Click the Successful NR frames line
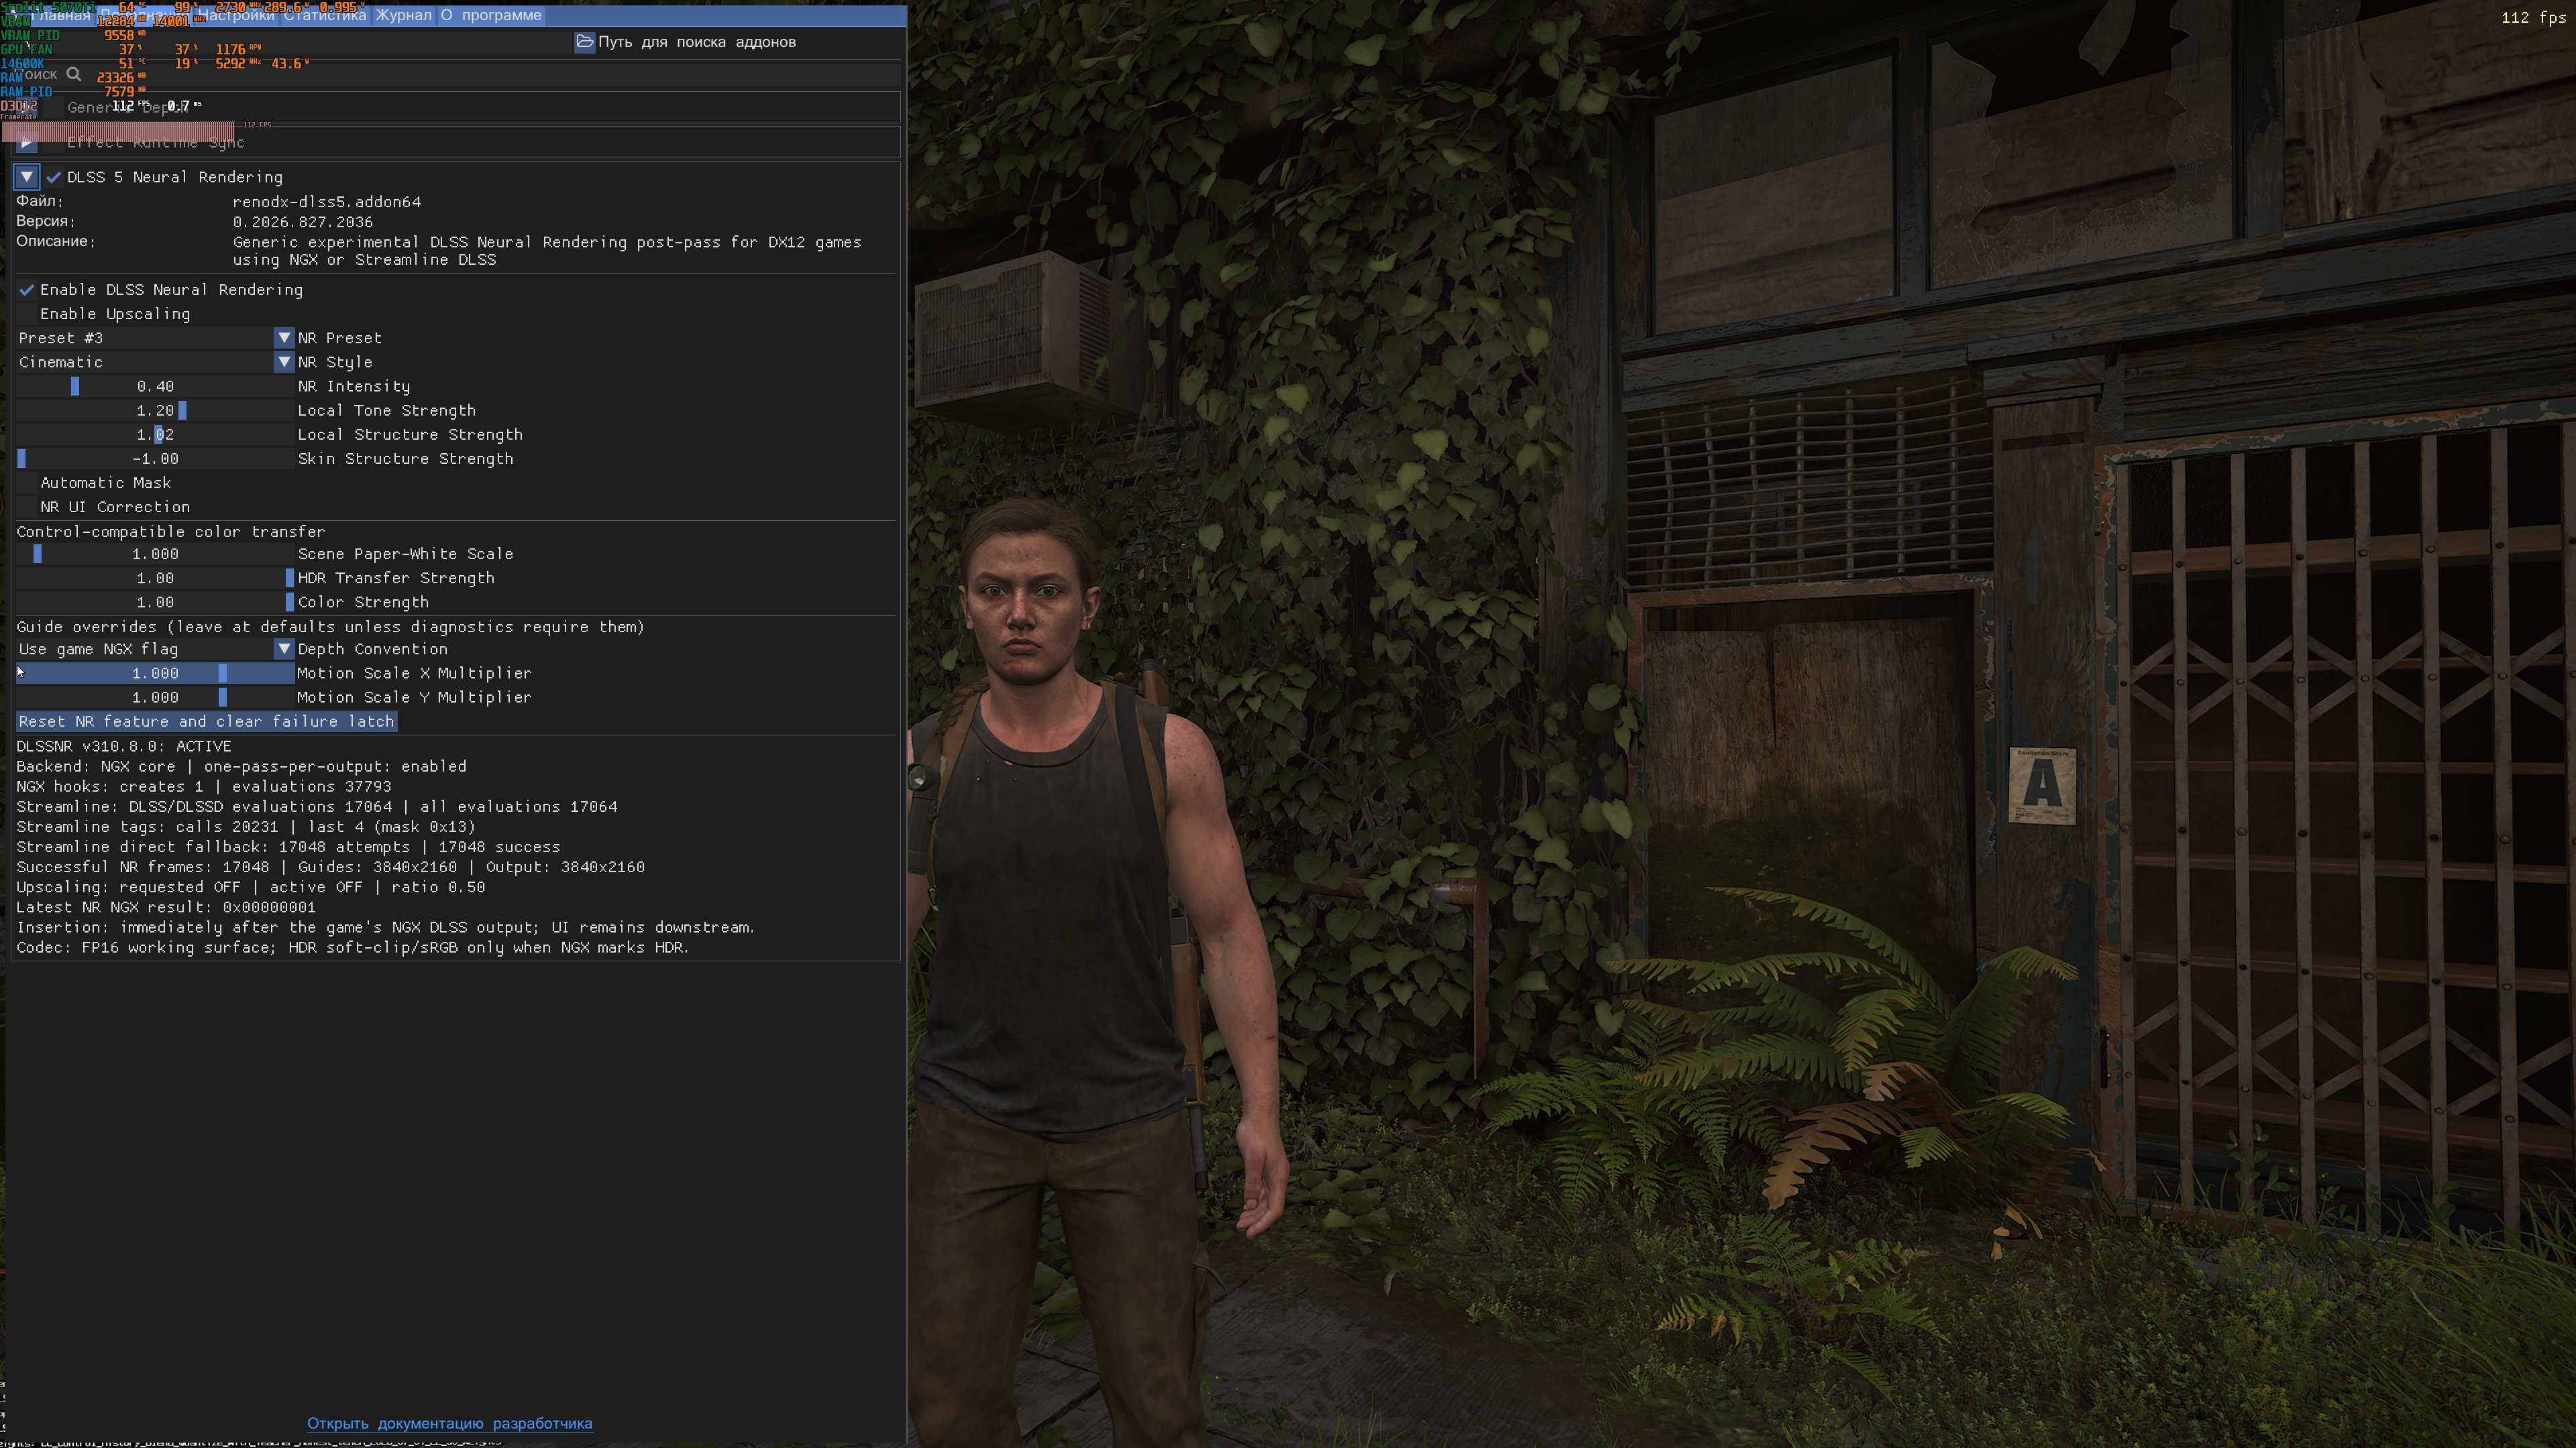The image size is (2576, 1448). coord(330,866)
